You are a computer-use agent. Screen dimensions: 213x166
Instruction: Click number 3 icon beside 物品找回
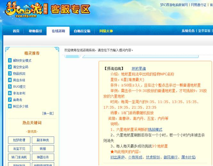10,74
